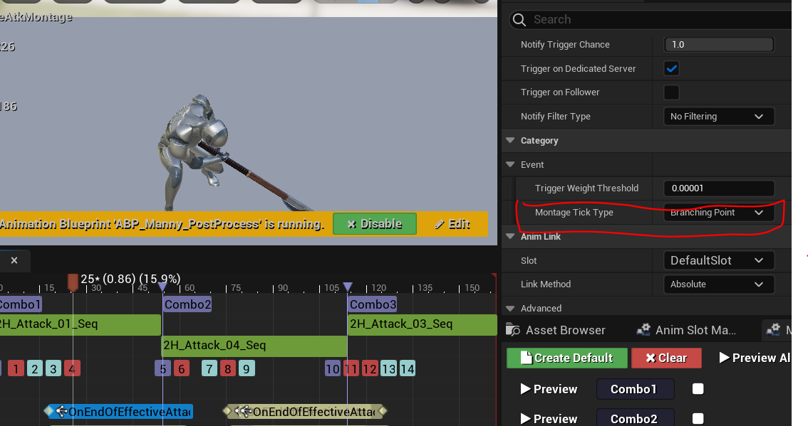Collapse the Advanced section
808x426 pixels.
click(511, 308)
